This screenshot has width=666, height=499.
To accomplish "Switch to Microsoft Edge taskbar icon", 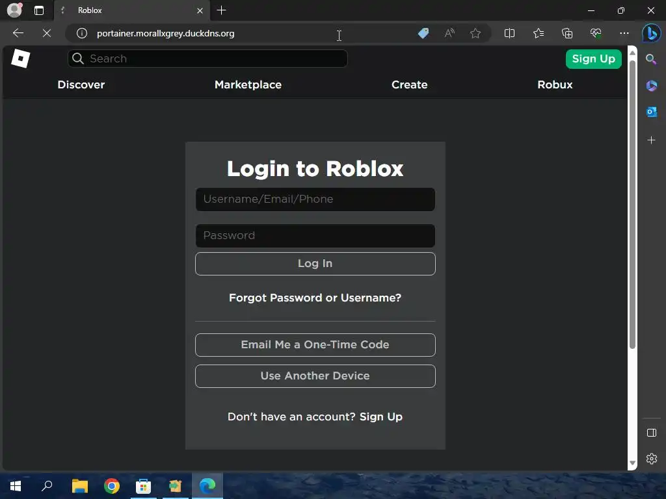I will point(207,486).
